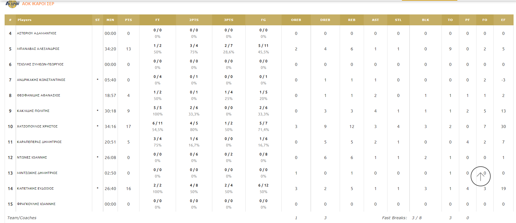
Task: Click the Ikaroi Serron team logo
Action: tap(13, 4)
